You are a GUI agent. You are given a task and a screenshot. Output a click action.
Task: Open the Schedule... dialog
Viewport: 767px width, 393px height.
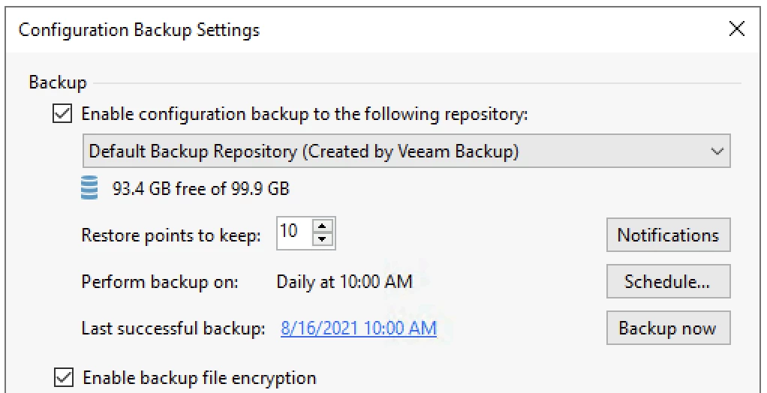point(668,282)
